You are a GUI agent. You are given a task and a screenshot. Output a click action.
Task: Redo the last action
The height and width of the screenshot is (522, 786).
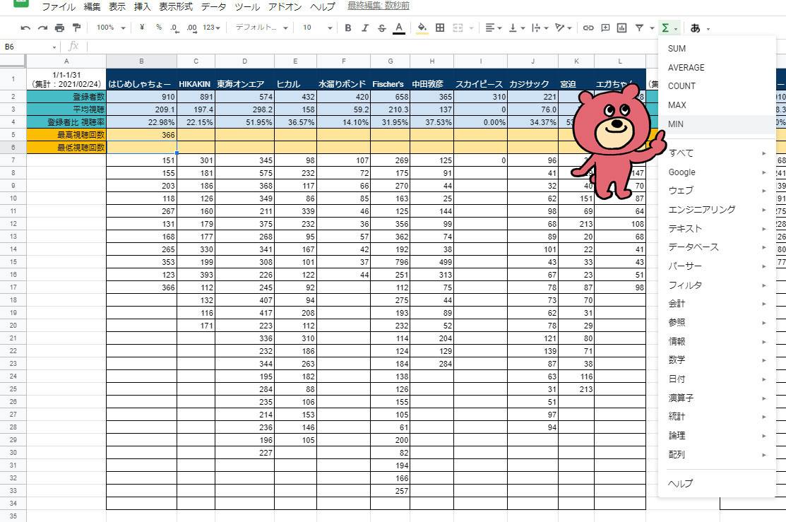(x=42, y=28)
